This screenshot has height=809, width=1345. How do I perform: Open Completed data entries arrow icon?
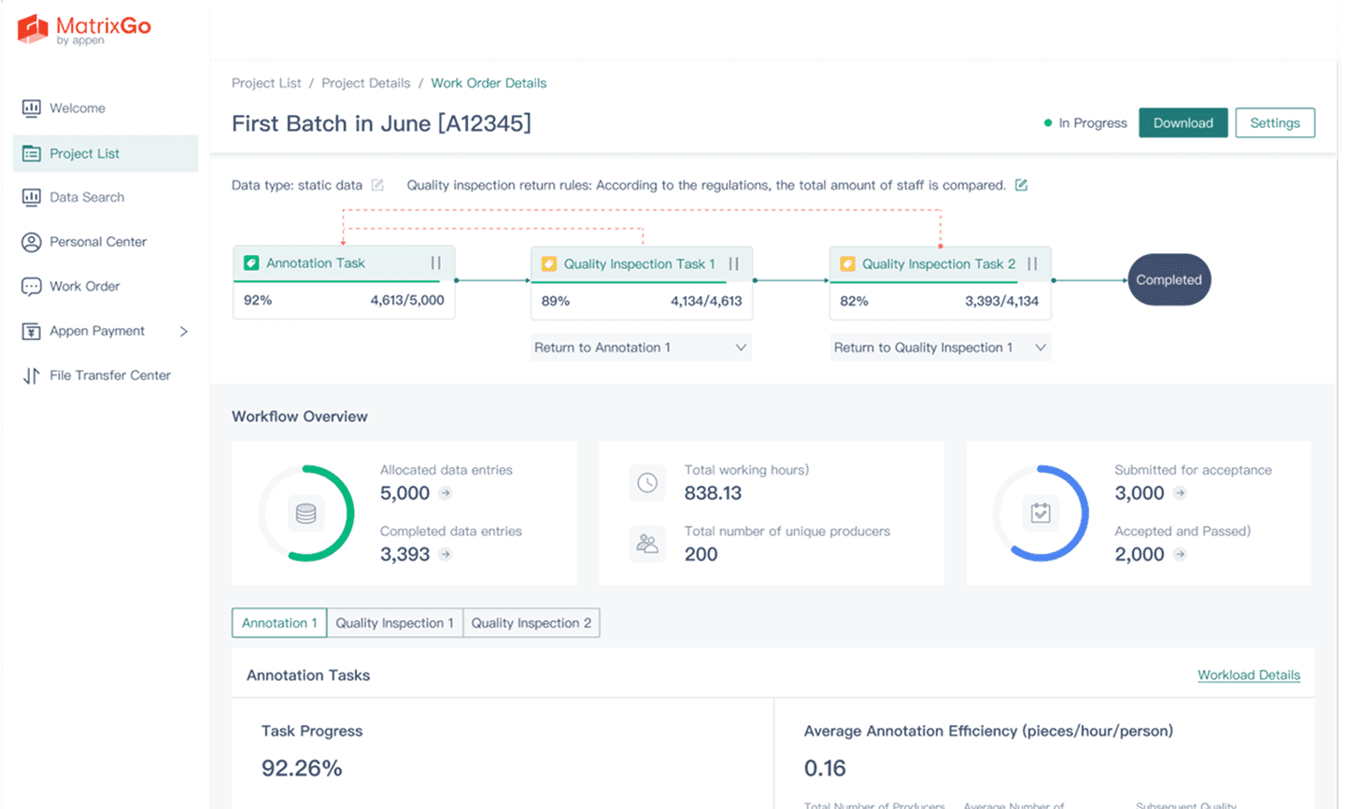coord(446,554)
